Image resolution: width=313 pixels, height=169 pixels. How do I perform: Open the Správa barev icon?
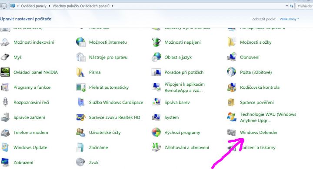point(156,102)
